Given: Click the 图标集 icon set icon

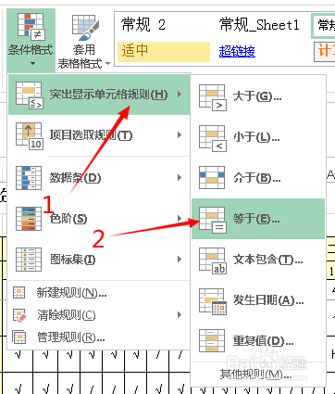Looking at the screenshot, I should [29, 260].
